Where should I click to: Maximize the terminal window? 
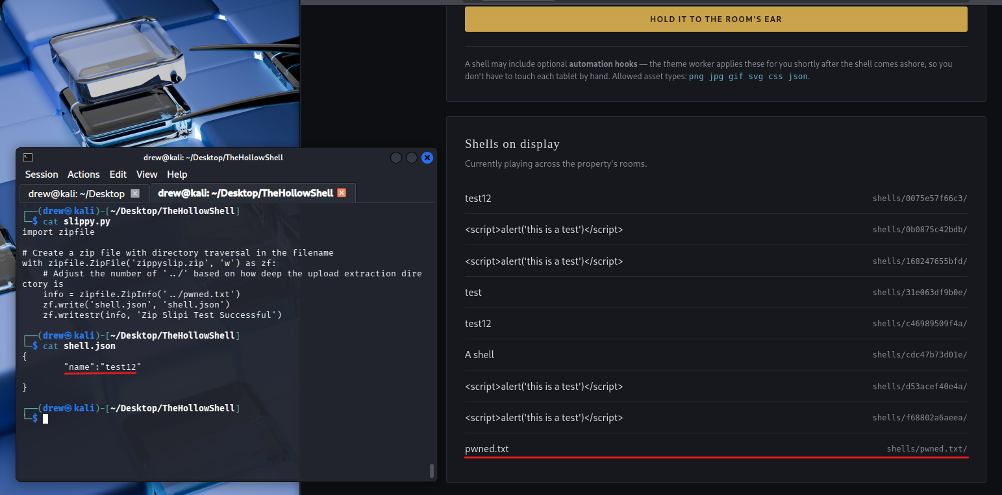[412, 158]
